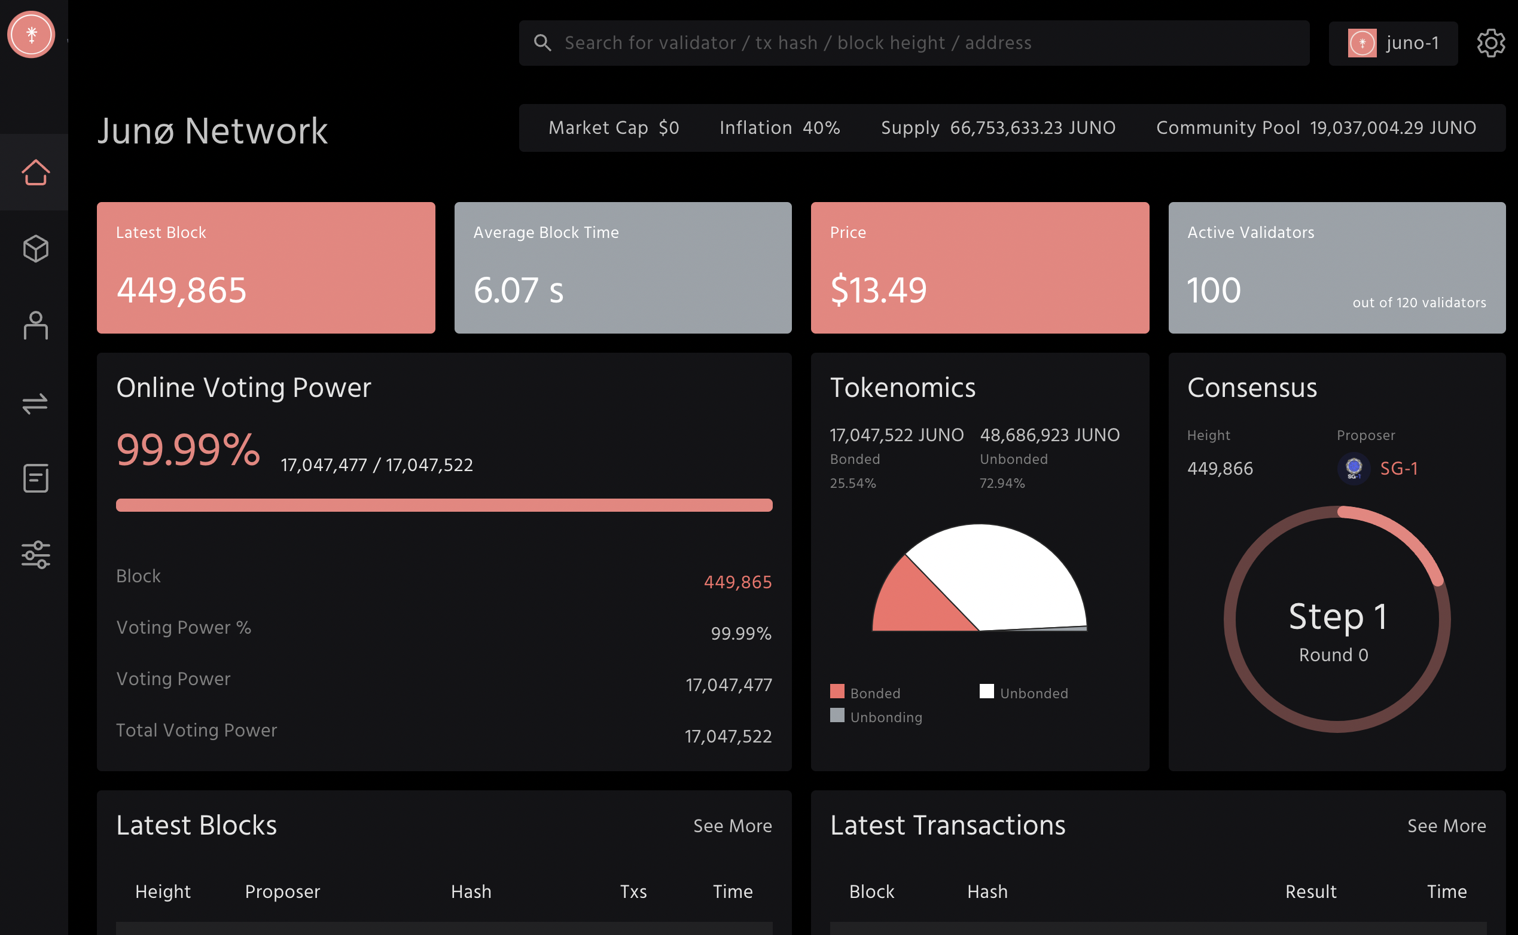Click the Bonded legend color swatch
Image resolution: width=1518 pixels, height=935 pixels.
click(x=837, y=691)
